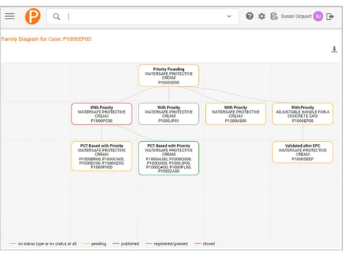The height and width of the screenshot is (257, 343).
Task: Click the 'no status type' legend entry
Action: click(43, 244)
